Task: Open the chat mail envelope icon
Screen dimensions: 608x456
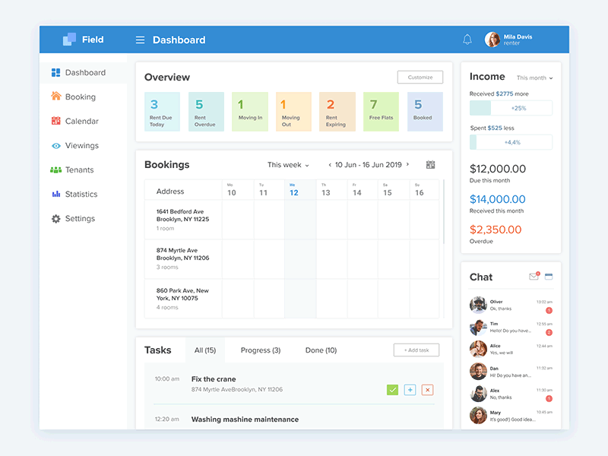Action: pos(534,276)
